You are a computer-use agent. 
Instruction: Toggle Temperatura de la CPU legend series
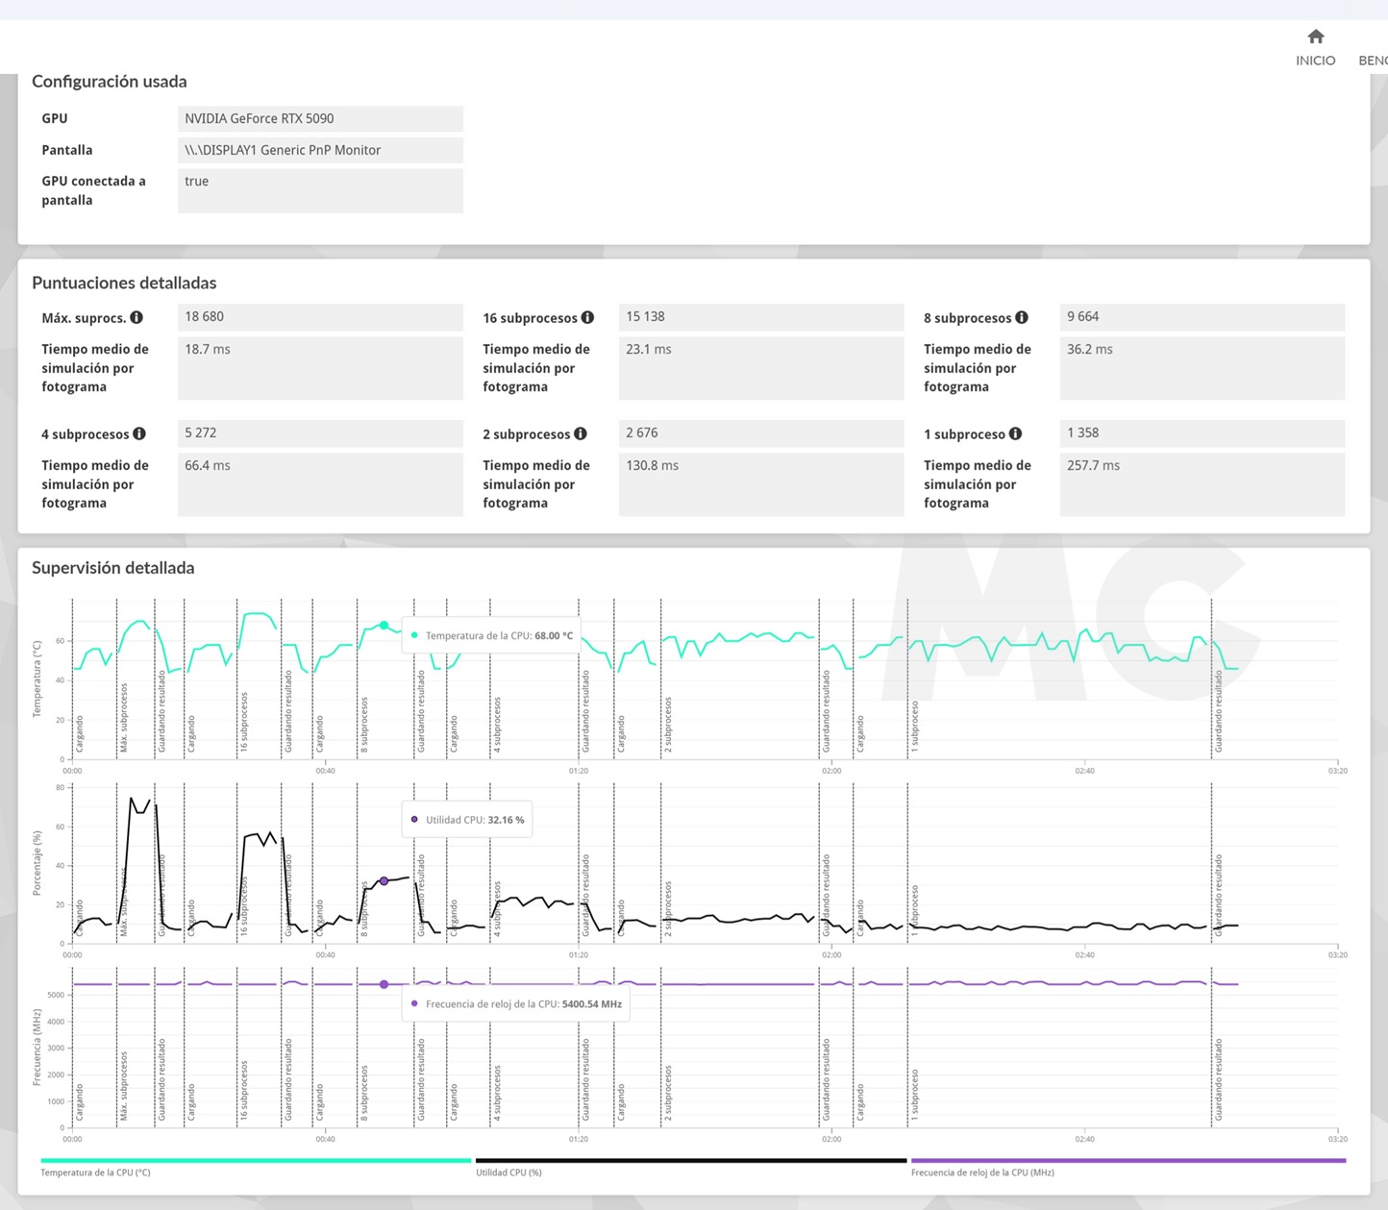pos(95,1173)
